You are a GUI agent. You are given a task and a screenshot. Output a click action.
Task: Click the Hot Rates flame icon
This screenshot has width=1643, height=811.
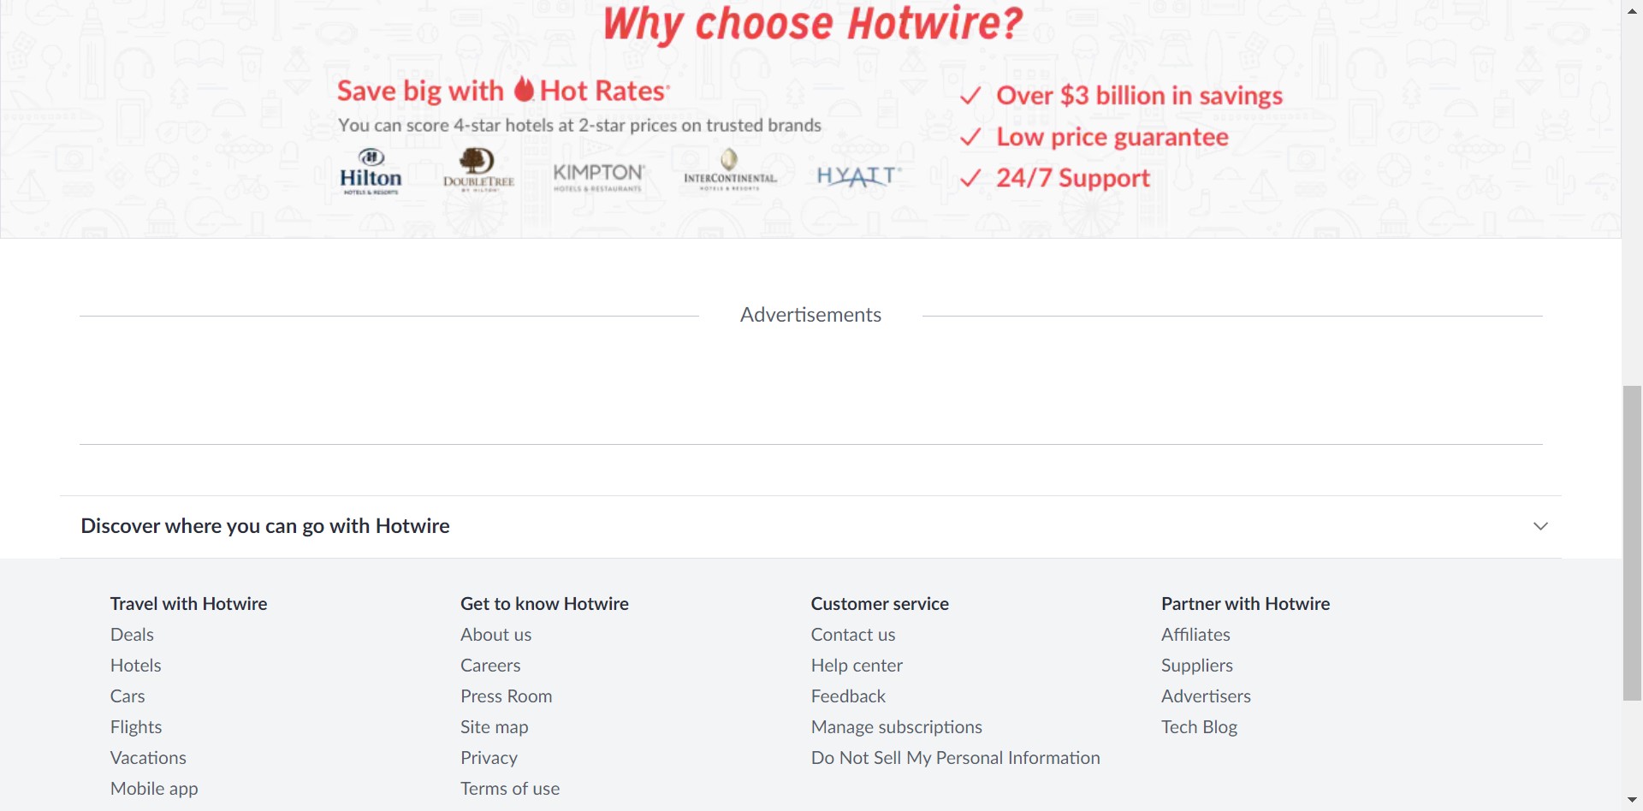coord(524,89)
